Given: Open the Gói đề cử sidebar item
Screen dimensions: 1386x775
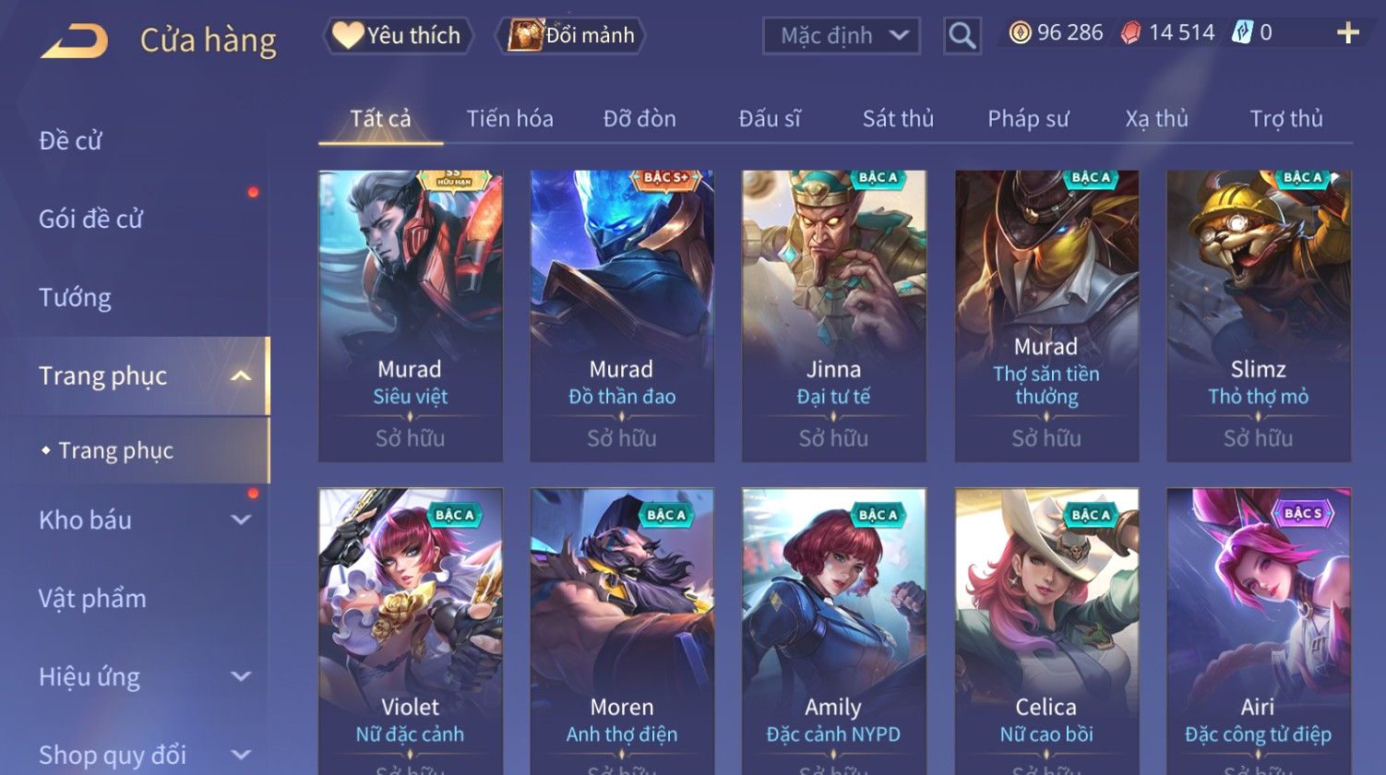Looking at the screenshot, I should tap(90, 219).
